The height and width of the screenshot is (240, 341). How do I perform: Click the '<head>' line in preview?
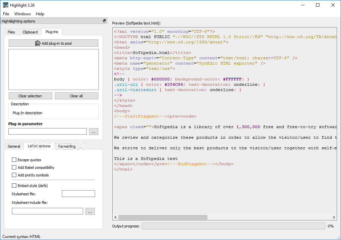(122, 47)
